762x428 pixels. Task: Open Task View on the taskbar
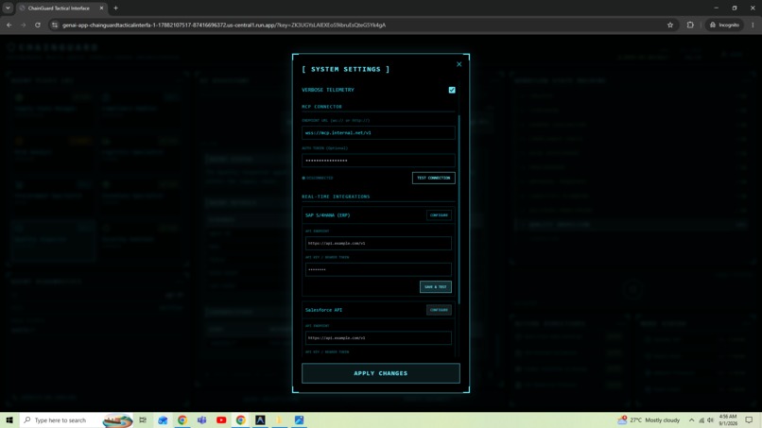143,419
